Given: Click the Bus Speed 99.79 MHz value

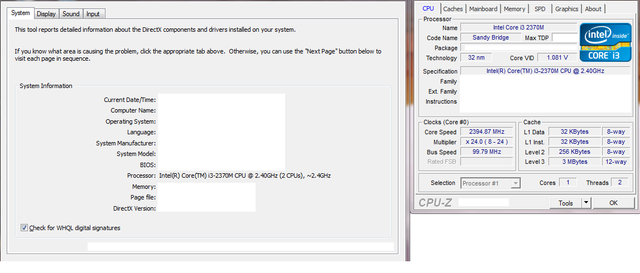Looking at the screenshot, I should 487,152.
